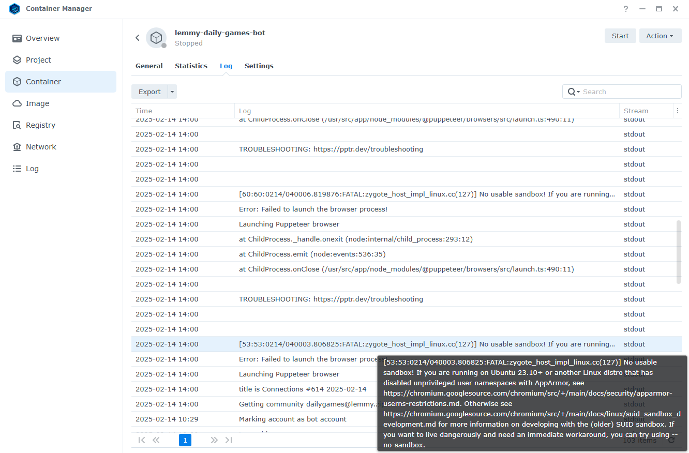
Task: Click the Export button
Action: (149, 92)
